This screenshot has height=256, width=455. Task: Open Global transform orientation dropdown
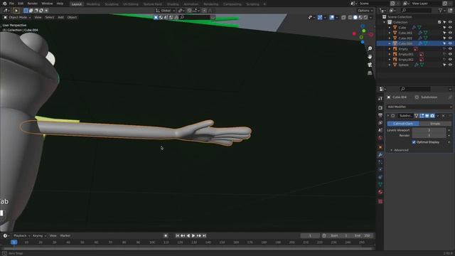tap(166, 11)
